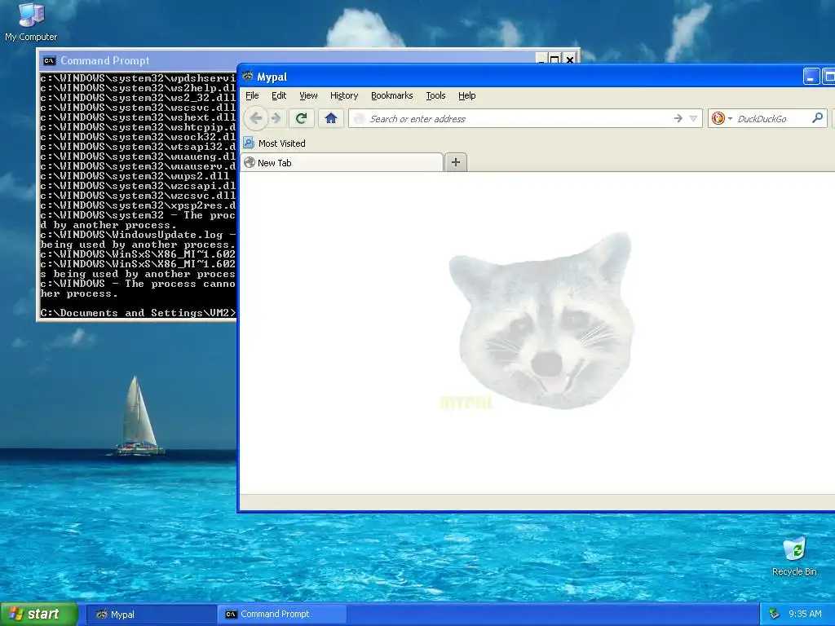Click the Command Prompt title bar icon
Screen dimensions: 835x626
pyautogui.click(x=50, y=60)
